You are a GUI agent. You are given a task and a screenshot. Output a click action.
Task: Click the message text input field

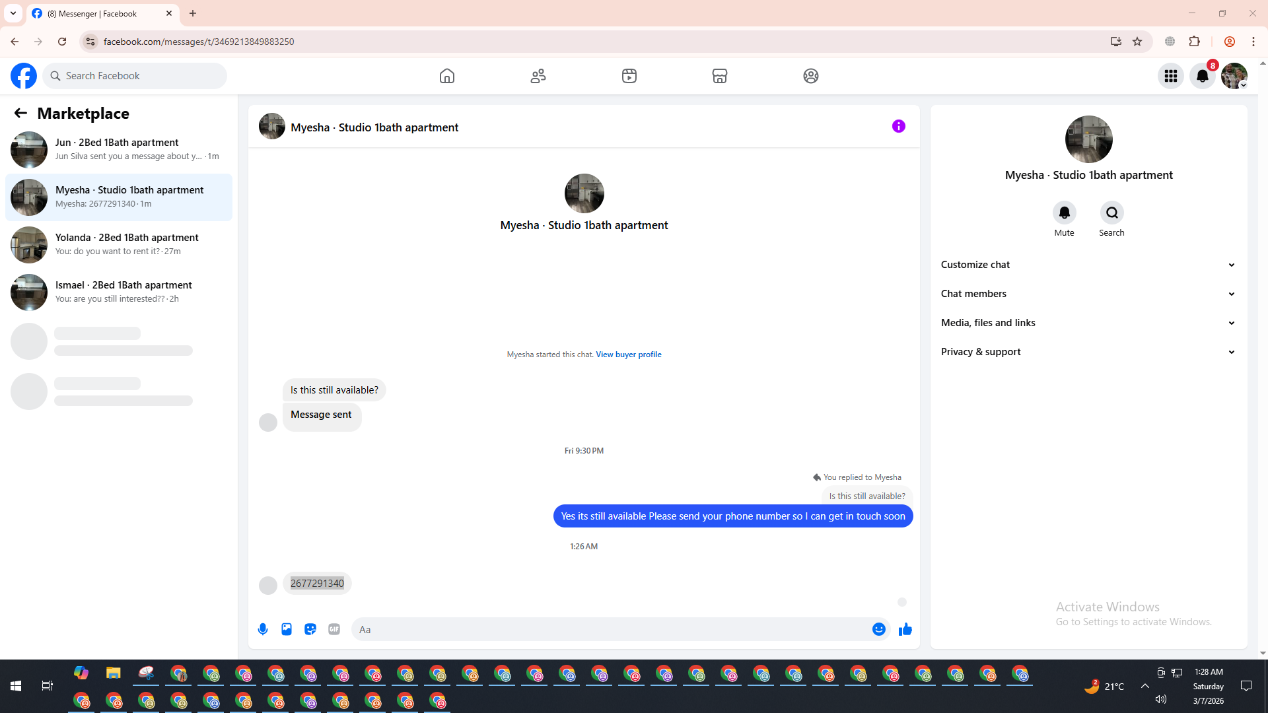point(611,629)
